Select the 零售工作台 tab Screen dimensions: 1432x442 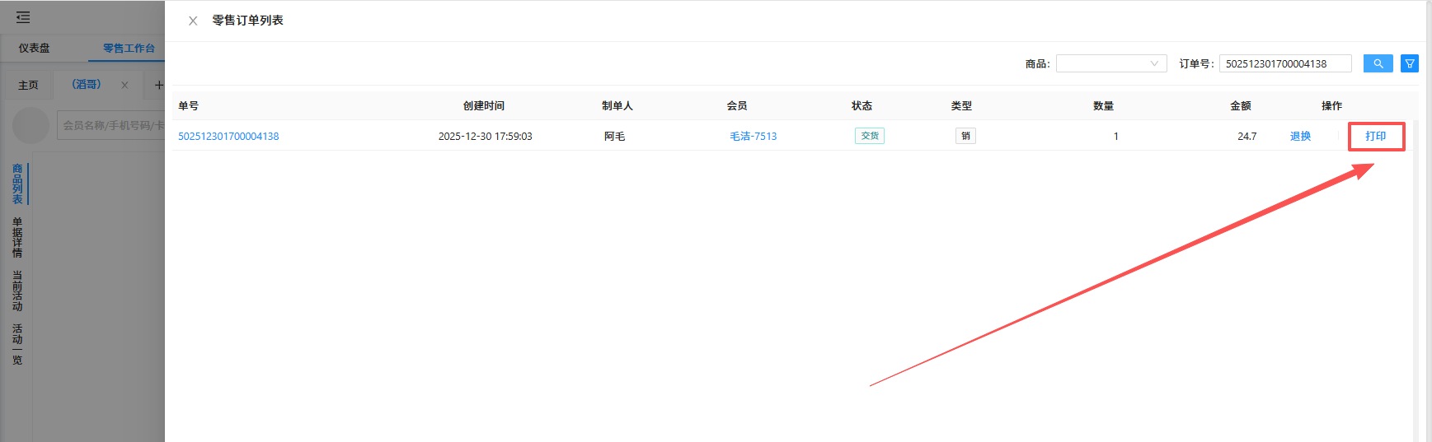click(129, 48)
